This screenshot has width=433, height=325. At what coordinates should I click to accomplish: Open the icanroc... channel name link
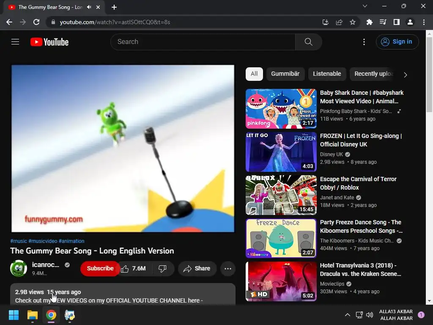tap(46, 265)
